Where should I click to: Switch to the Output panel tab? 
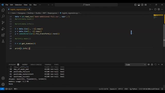click(x=25, y=65)
